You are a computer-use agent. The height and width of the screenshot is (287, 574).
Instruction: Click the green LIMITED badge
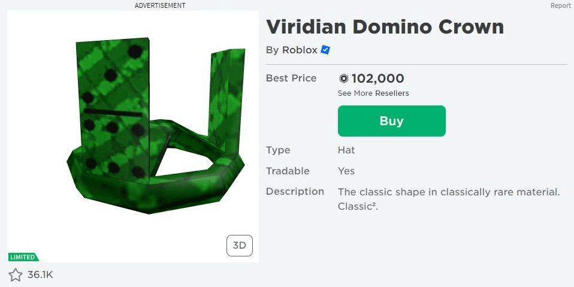coord(23,257)
